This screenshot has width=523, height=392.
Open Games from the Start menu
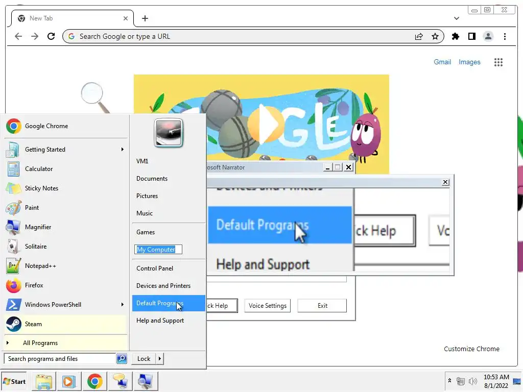pyautogui.click(x=169, y=232)
